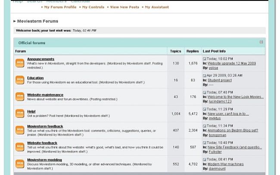Open New Site Feedback topic
This screenshot has height=175, width=280.
pos(235,147)
